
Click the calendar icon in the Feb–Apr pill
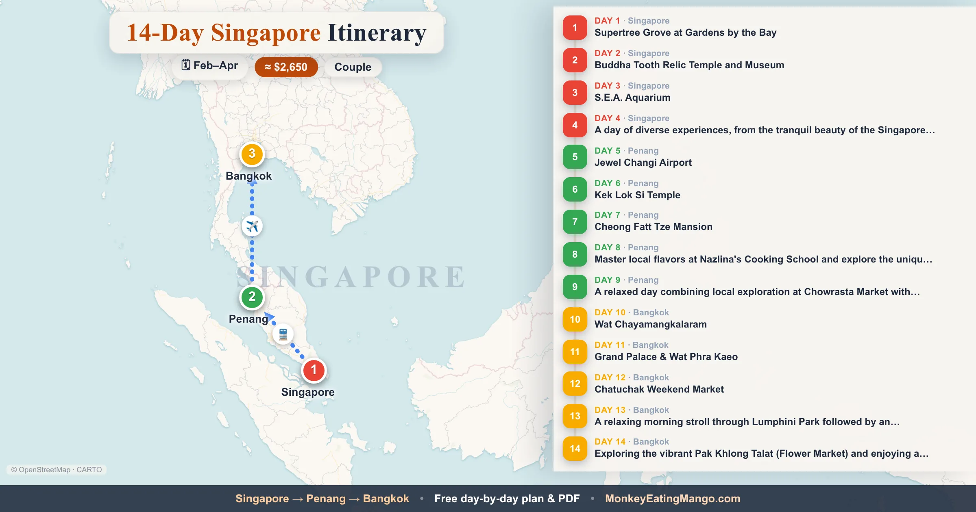pyautogui.click(x=186, y=65)
